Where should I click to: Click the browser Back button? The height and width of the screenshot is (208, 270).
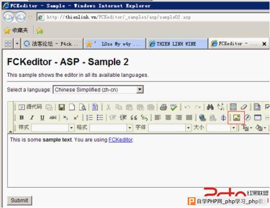click(x=9, y=17)
